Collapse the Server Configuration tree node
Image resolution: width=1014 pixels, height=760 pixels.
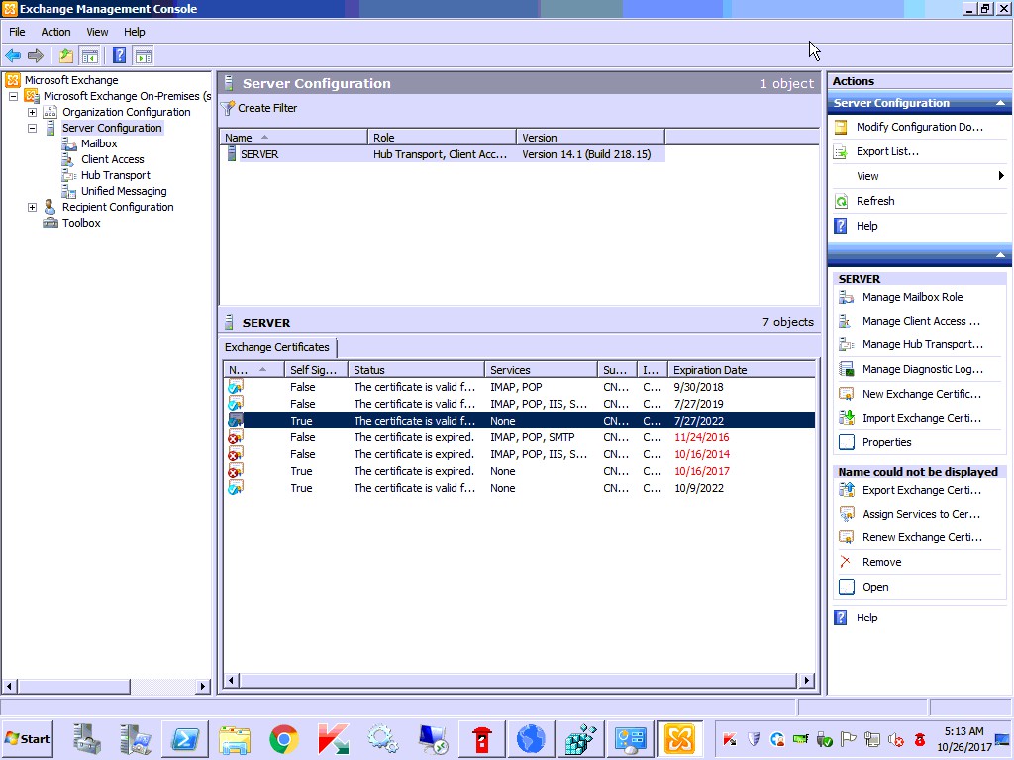(32, 128)
